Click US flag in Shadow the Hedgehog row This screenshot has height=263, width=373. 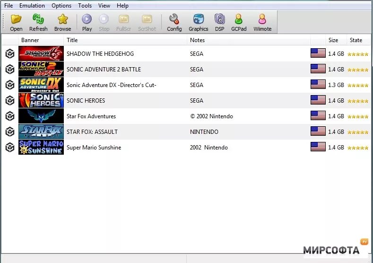(318, 53)
